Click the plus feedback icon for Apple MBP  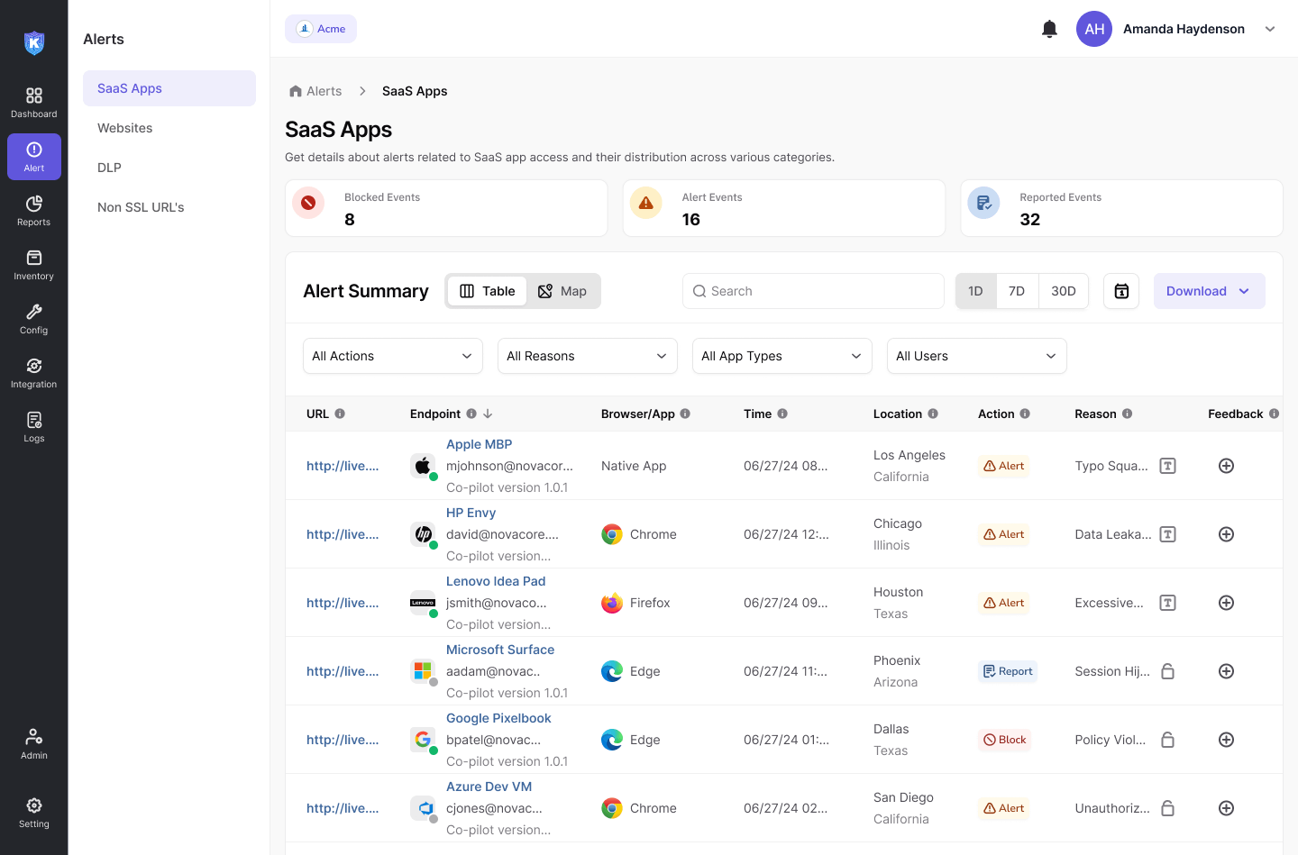tap(1226, 466)
